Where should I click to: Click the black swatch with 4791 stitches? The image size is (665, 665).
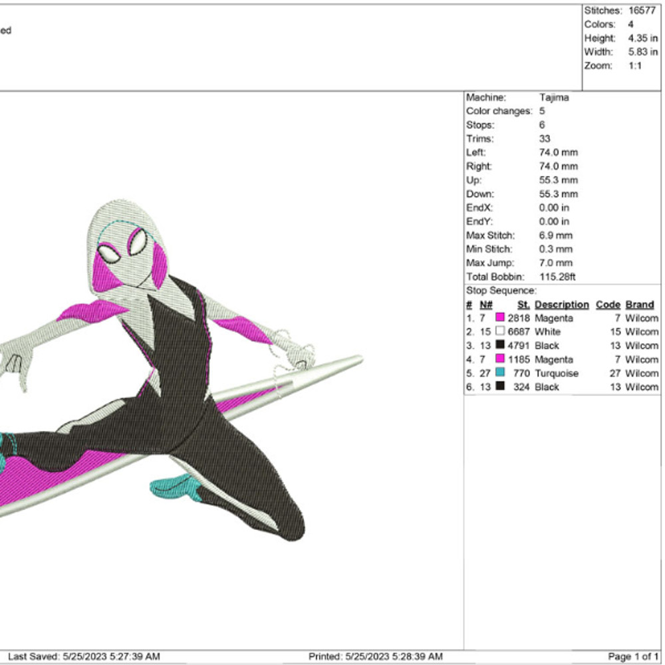click(x=500, y=346)
